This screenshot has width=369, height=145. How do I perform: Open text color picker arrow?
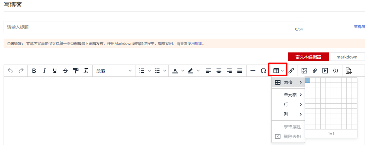tap(182, 71)
